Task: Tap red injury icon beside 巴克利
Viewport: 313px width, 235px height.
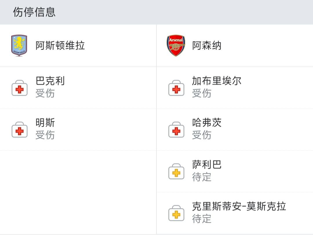Action: coord(19,88)
